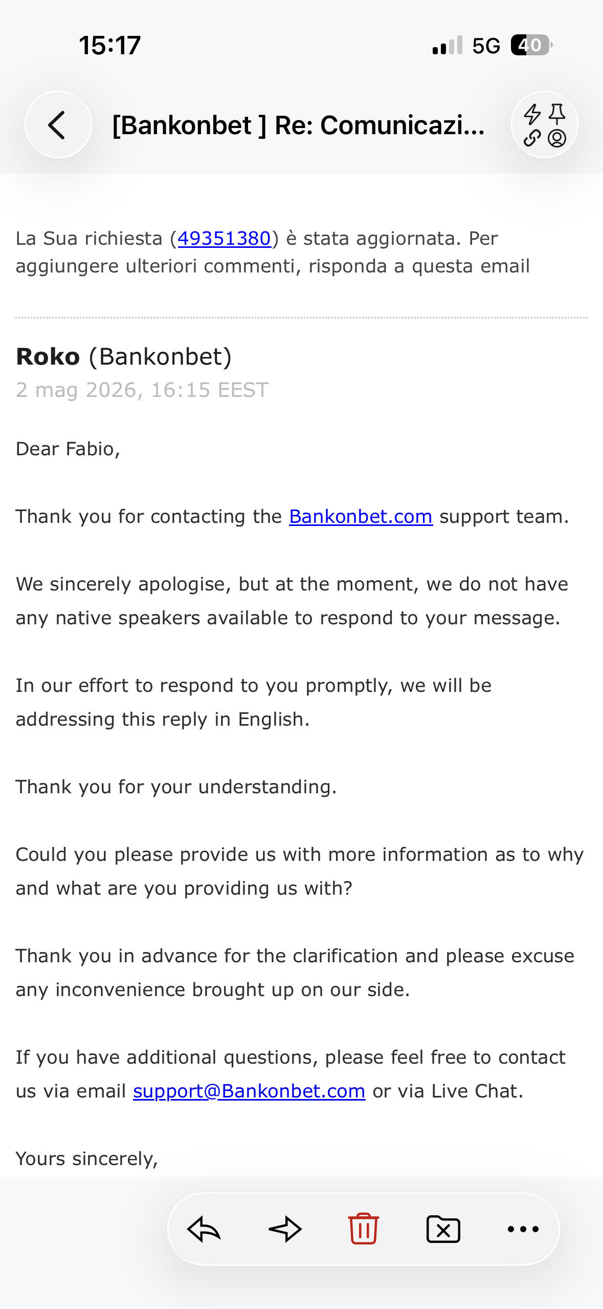The height and width of the screenshot is (1309, 603).
Task: Open more options via three dots
Action: (x=523, y=1229)
